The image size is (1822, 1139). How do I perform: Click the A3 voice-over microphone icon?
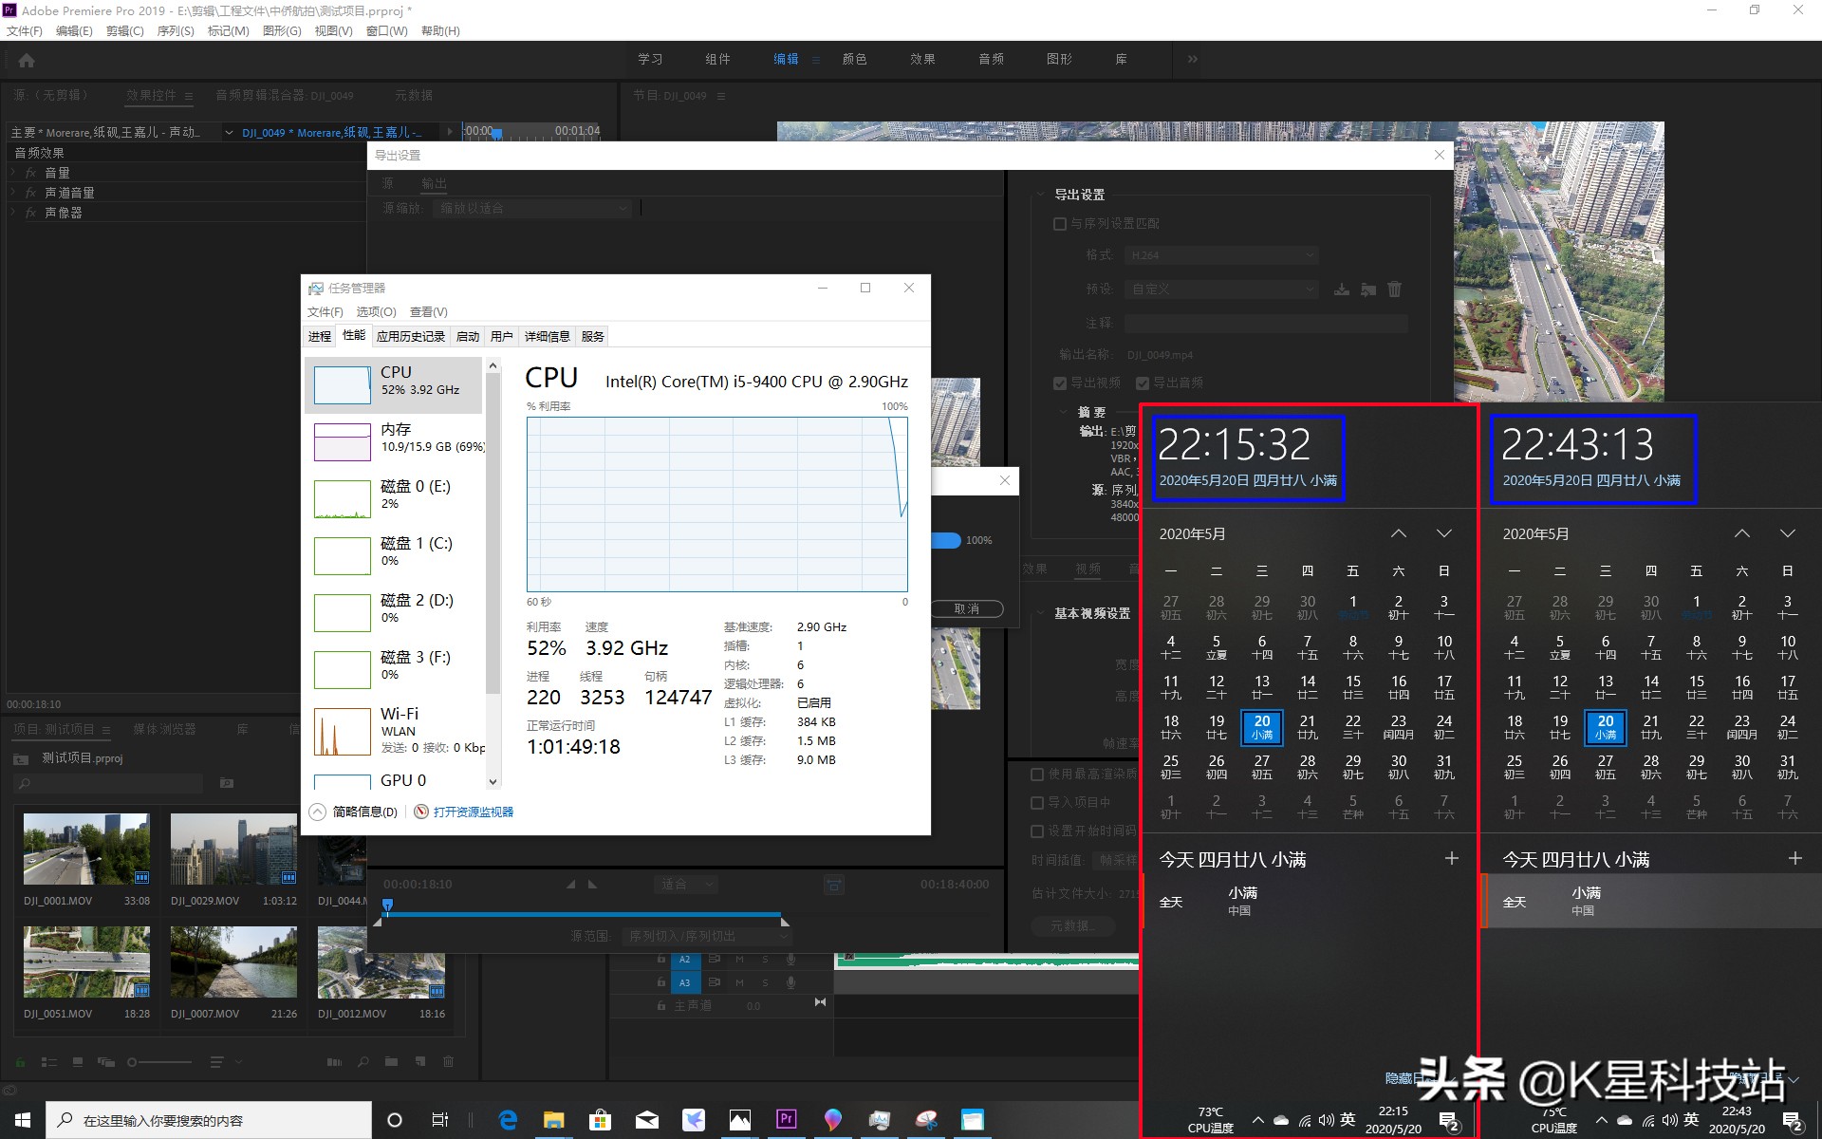(x=790, y=982)
